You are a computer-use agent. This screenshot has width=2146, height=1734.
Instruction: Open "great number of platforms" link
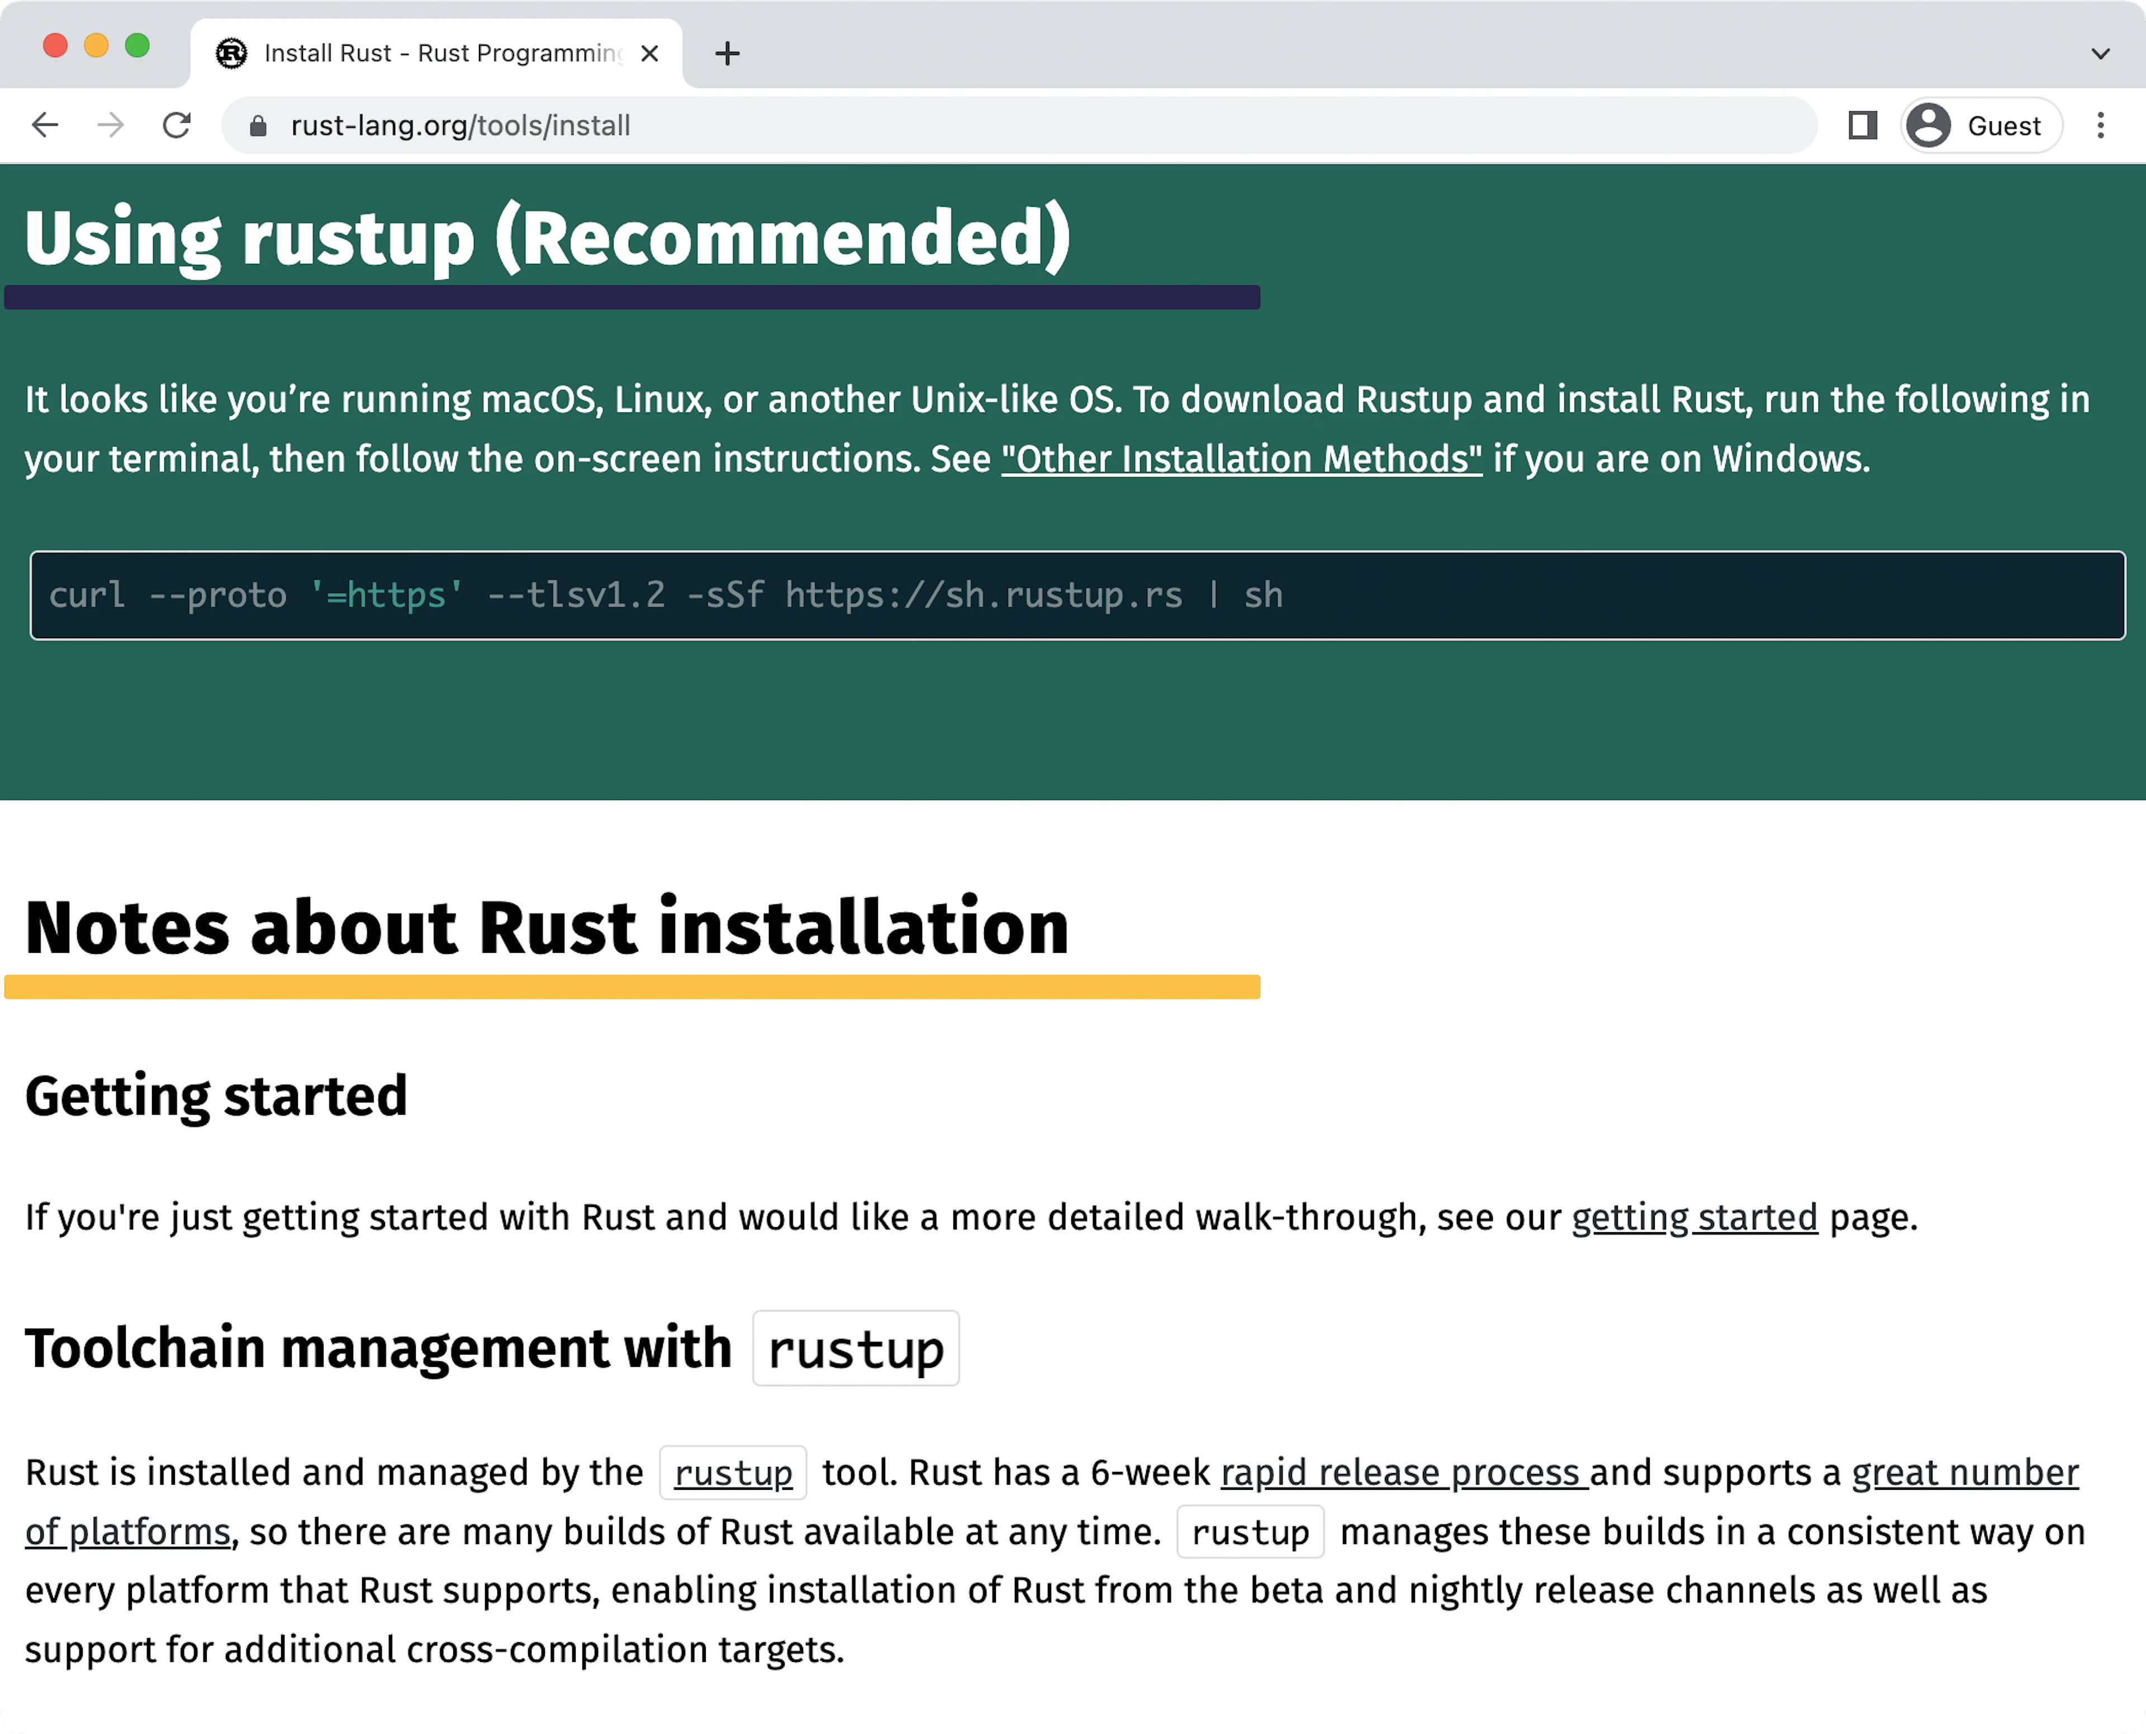tap(1052, 1502)
